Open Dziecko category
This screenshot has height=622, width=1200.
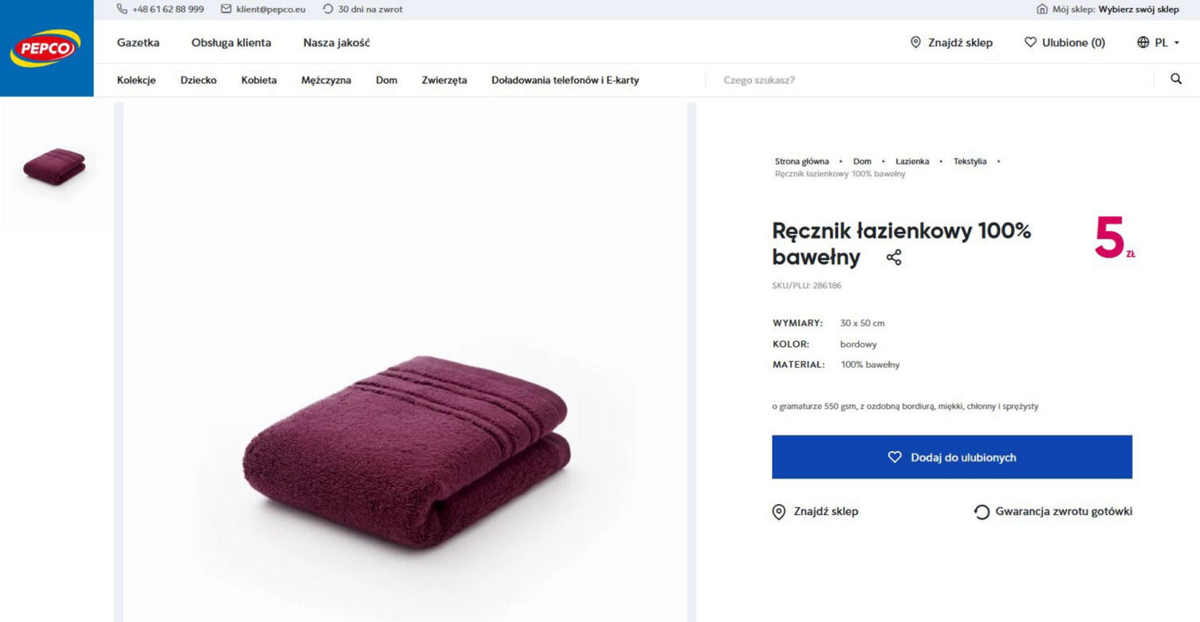[199, 80]
